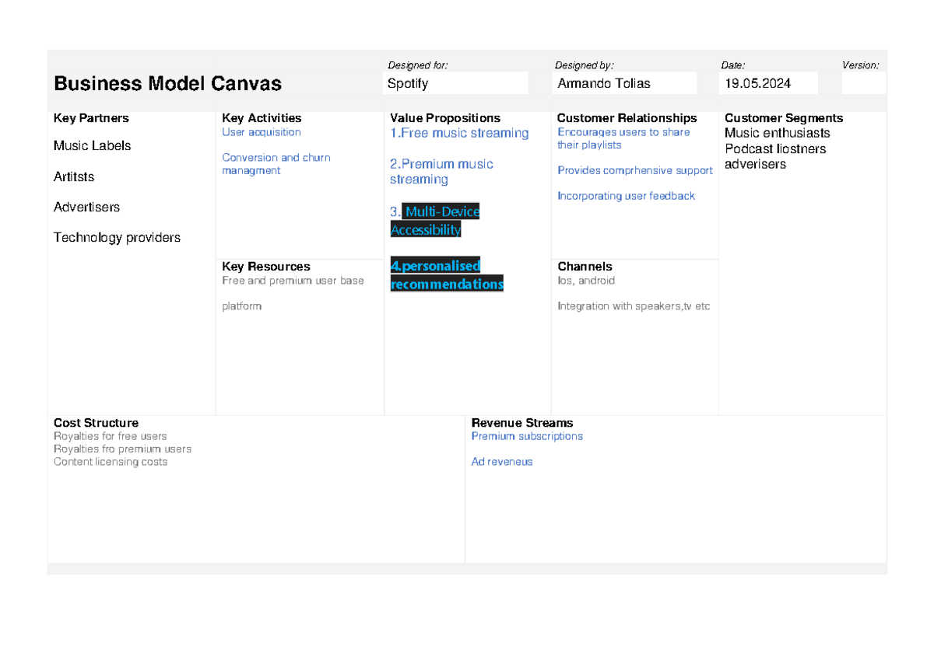This screenshot has width=934, height=660.
Task: Click the Armando Tolias designer field
Action: 623,83
